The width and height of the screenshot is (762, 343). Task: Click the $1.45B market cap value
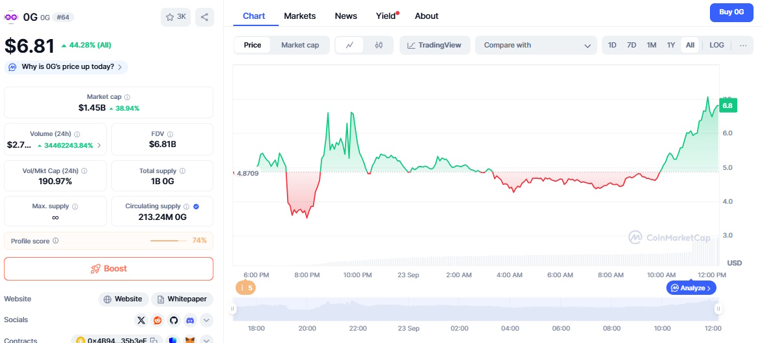(92, 108)
